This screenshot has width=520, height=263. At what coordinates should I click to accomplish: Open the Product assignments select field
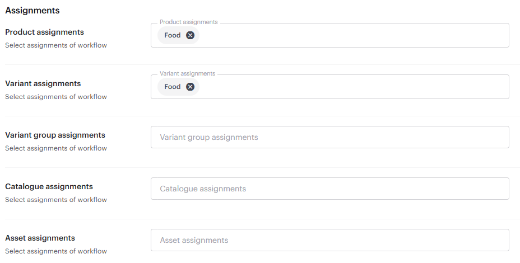[x=353, y=35]
